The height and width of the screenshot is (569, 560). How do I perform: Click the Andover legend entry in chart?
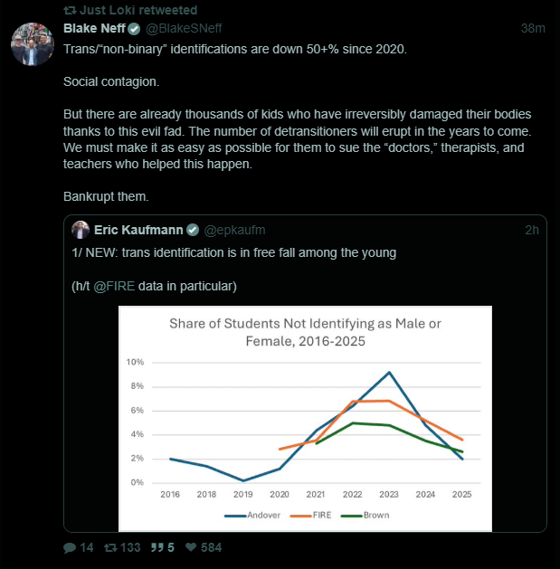point(247,516)
